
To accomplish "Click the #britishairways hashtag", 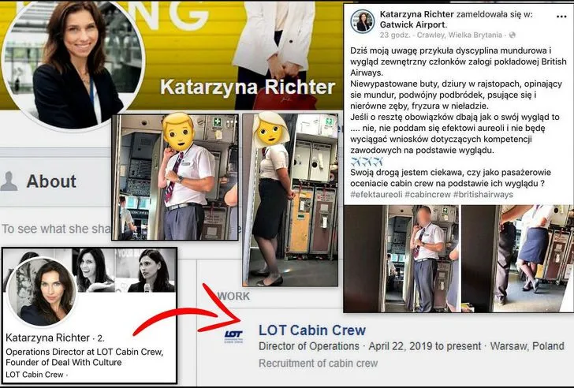I will tap(483, 195).
